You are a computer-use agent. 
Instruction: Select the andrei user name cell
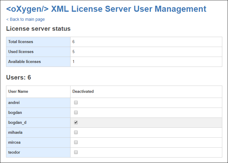point(14,102)
